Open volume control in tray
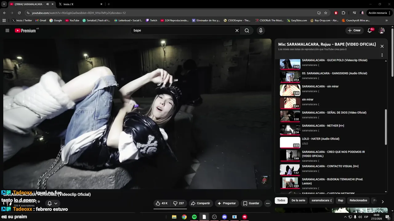 coord(360,217)
